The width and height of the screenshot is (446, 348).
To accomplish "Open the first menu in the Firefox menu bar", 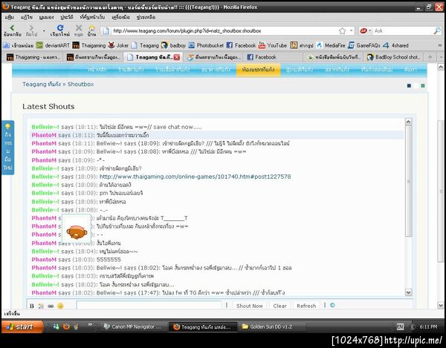I will pyautogui.click(x=9, y=17).
